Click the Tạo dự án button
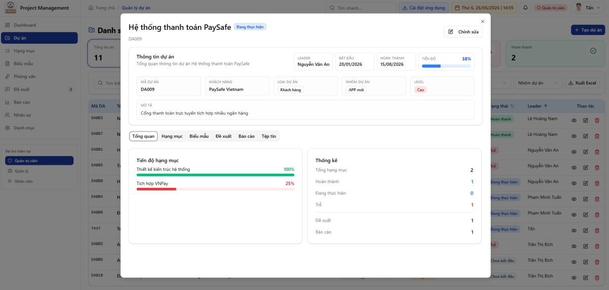This screenshot has height=290, width=609. click(588, 30)
